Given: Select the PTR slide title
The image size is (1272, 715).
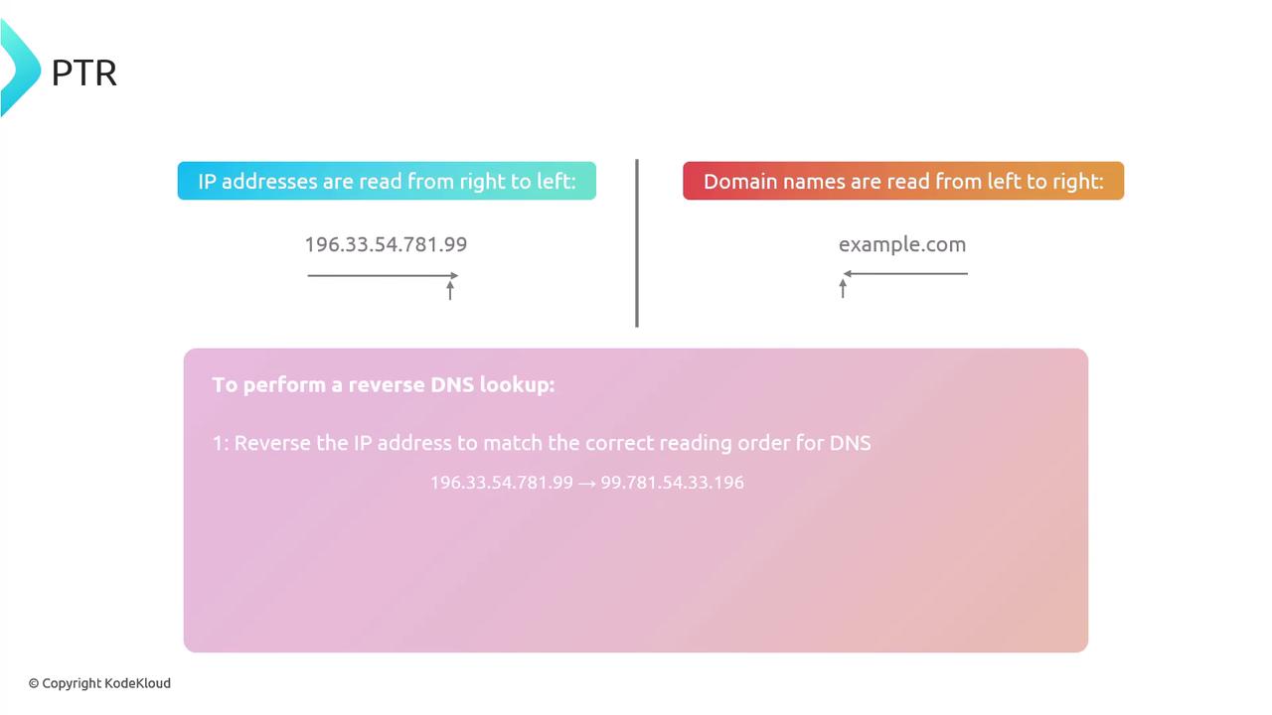Looking at the screenshot, I should pyautogui.click(x=84, y=72).
